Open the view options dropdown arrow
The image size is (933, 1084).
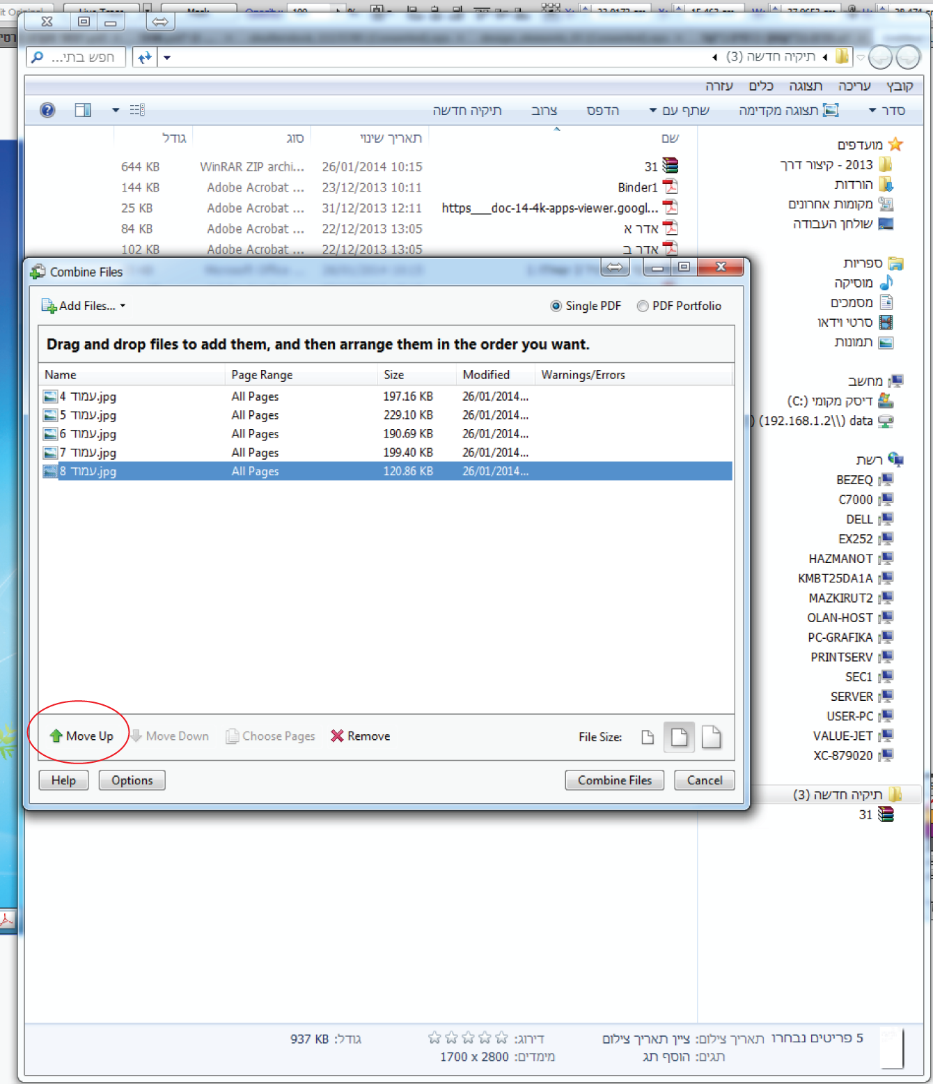tap(116, 110)
